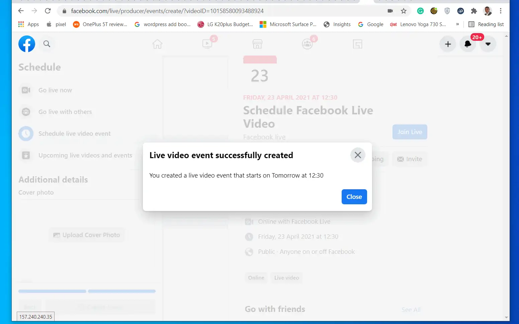Click the address bar URL
Image resolution: width=519 pixels, height=324 pixels.
[x=167, y=11]
